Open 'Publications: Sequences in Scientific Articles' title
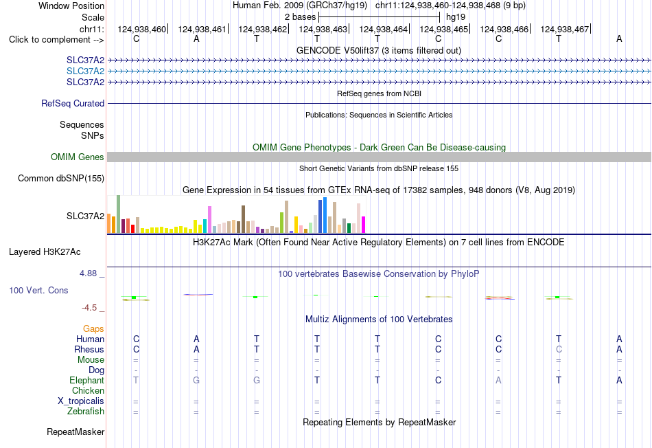This screenshot has height=448, width=652. [379, 115]
